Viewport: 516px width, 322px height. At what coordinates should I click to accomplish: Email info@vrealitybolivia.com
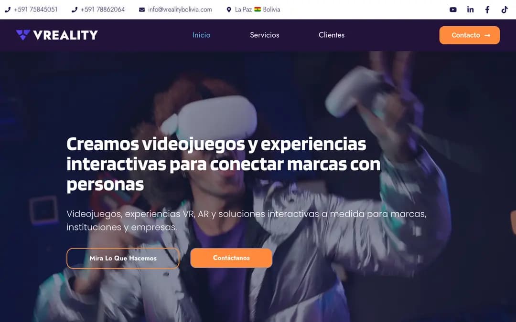tap(180, 10)
